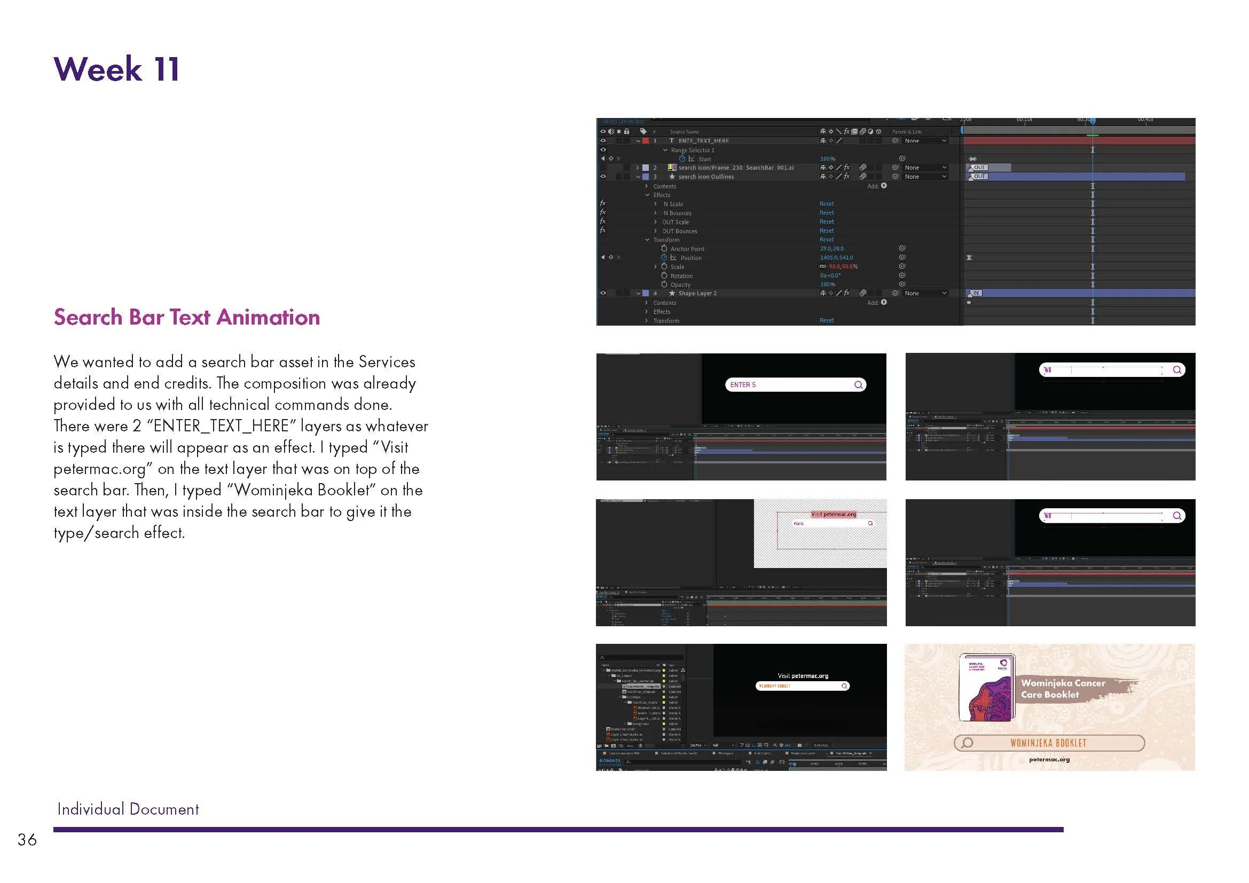
Task: Click the Start graph editor icon
Action: tap(692, 159)
